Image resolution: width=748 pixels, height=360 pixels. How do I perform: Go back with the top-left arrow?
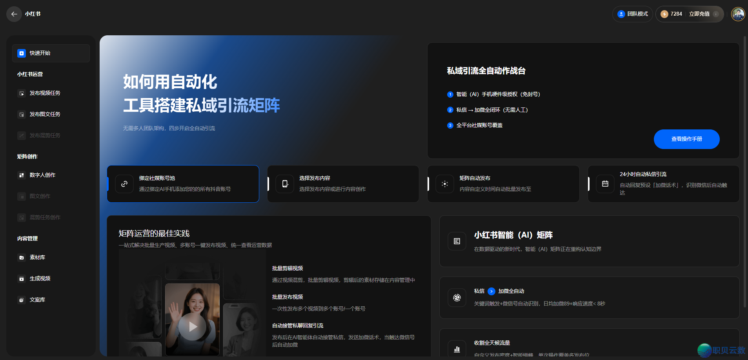pos(14,14)
